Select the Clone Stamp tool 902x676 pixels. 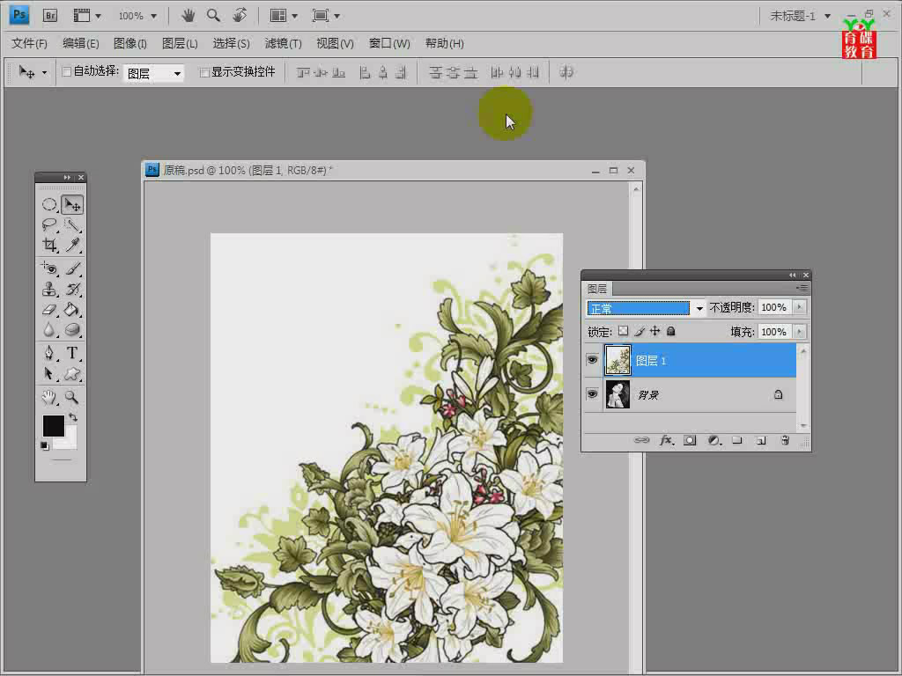coord(49,289)
